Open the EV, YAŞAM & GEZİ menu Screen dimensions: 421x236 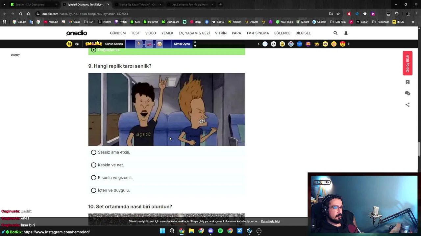click(x=194, y=33)
